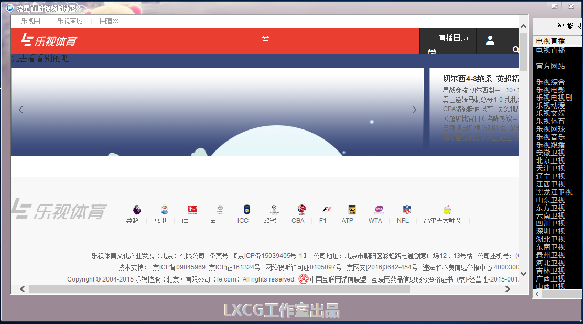Image resolution: width=583 pixels, height=324 pixels.
Task: Click the 首 nav item in header
Action: point(265,40)
